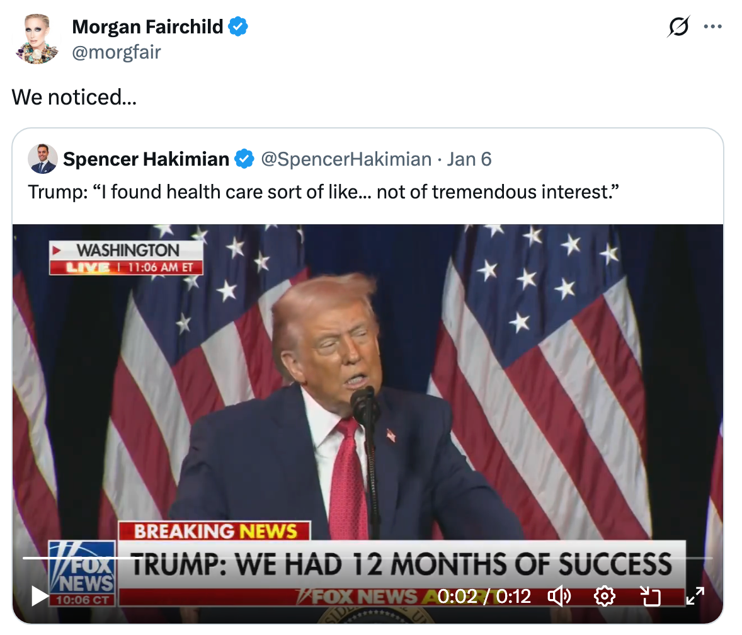The image size is (742, 635).
Task: Open the video settings gear
Action: 604,595
